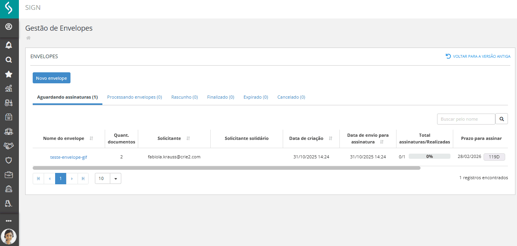Click the ENVELOPES panel heading
The width and height of the screenshot is (517, 246).
point(44,57)
